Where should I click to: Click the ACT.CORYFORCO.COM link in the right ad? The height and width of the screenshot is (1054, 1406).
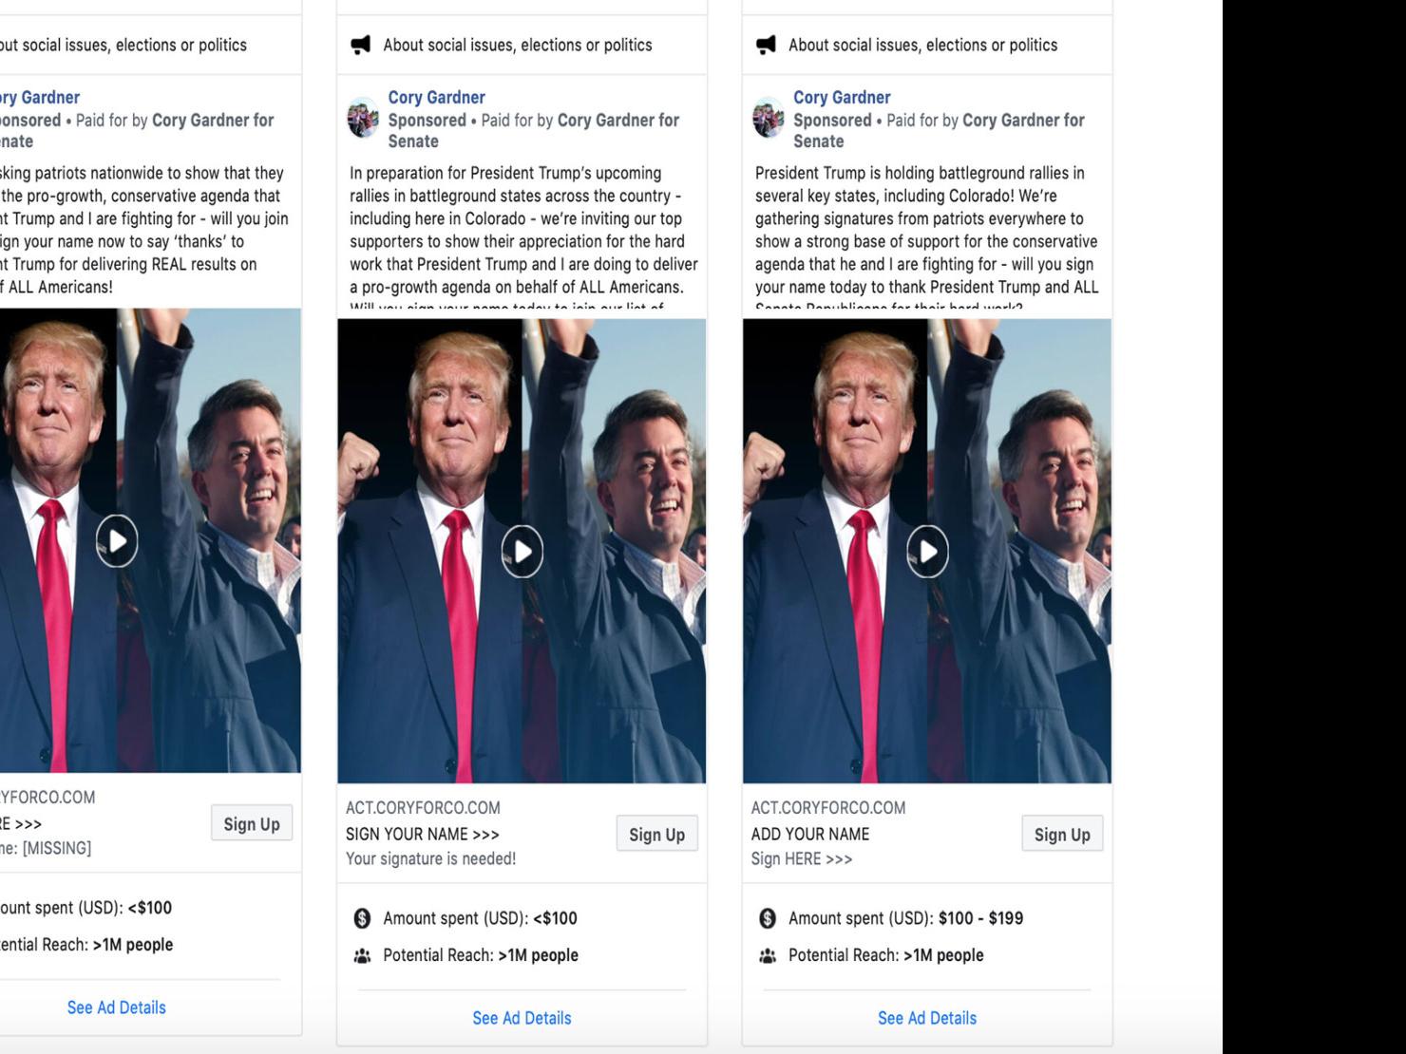[828, 808]
